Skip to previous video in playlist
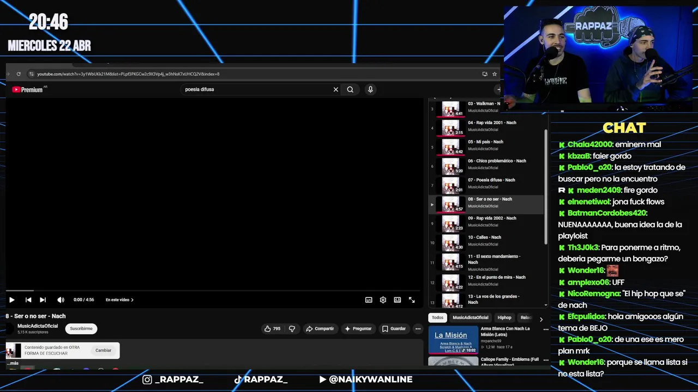 coord(28,300)
